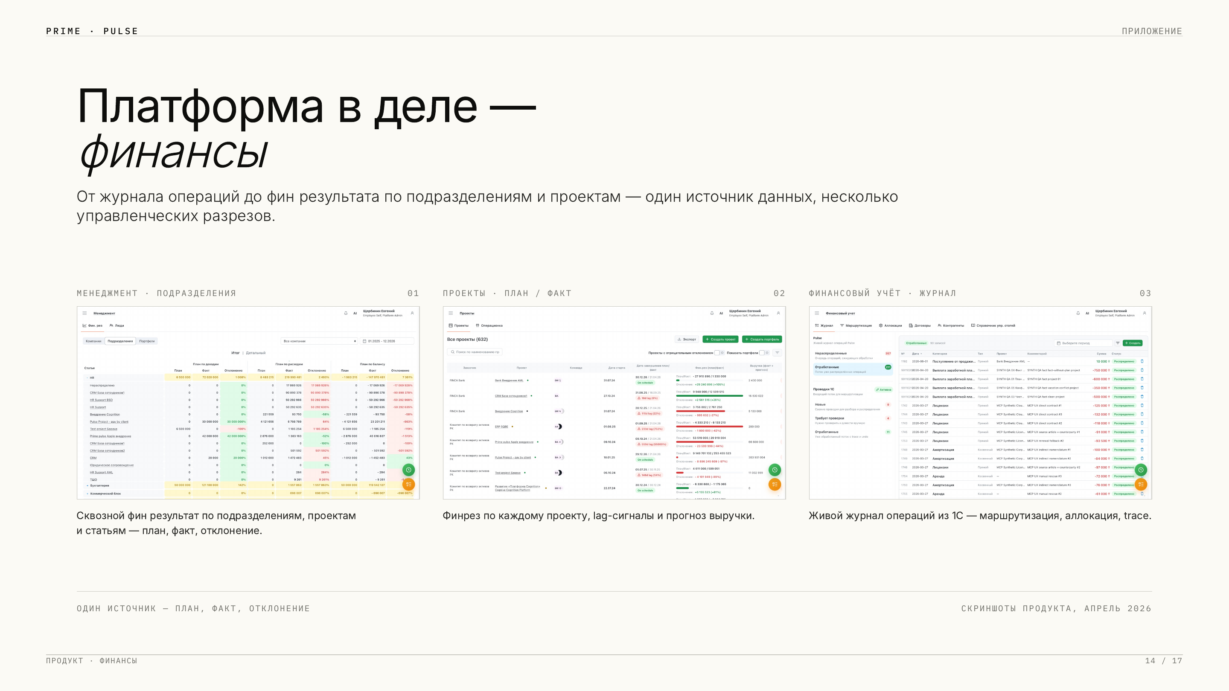Open HR Support BSD link
1229x691 pixels.
101,400
